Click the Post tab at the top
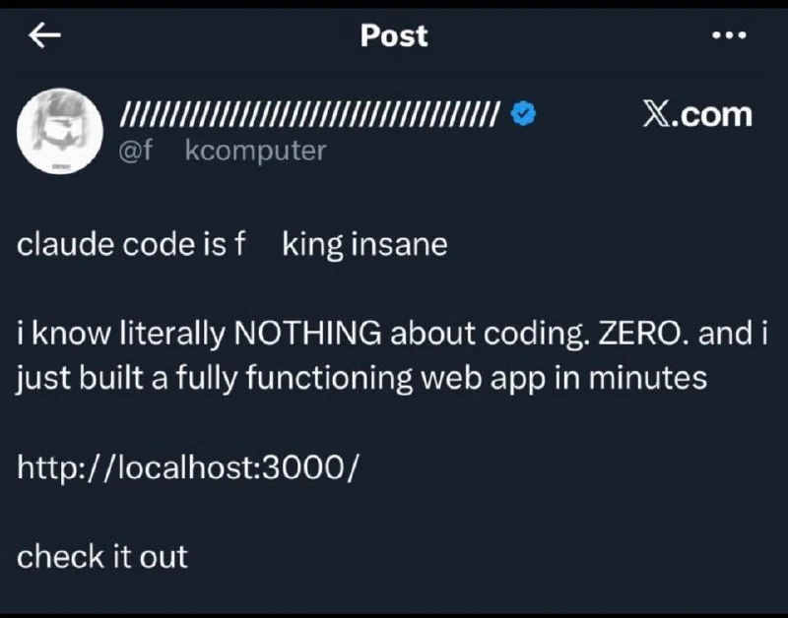788x618 pixels. coord(393,35)
